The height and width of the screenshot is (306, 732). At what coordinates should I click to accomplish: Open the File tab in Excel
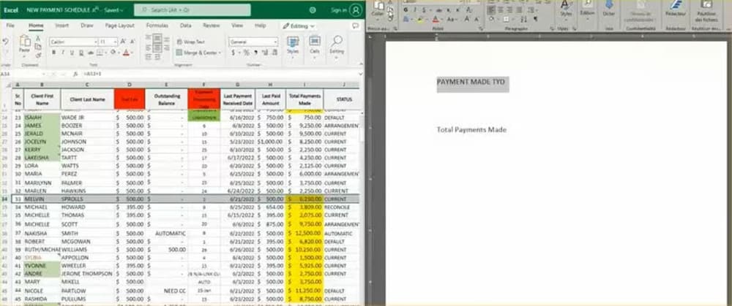[10, 26]
